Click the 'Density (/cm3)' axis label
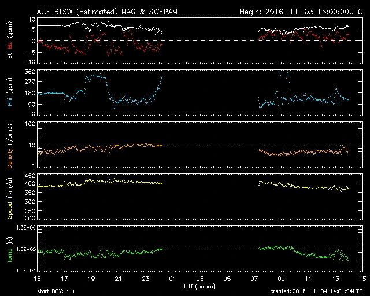 point(10,146)
